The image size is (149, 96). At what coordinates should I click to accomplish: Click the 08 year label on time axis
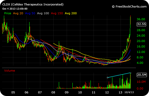pyautogui.click(x=53, y=92)
